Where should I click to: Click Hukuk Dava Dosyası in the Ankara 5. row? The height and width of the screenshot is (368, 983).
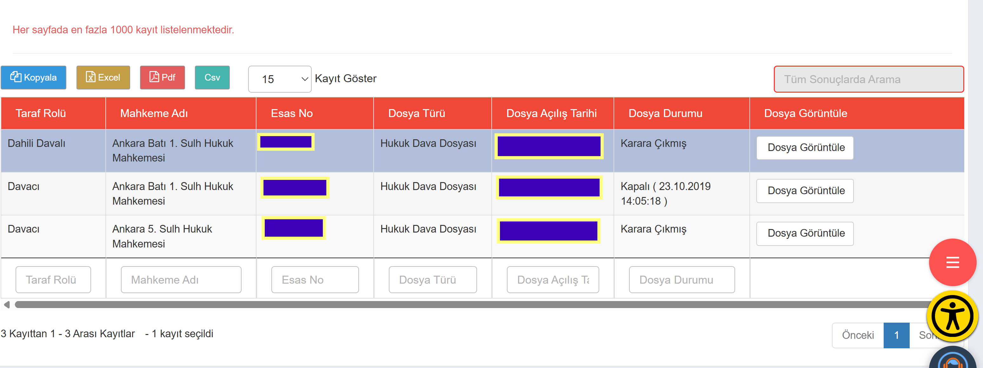pyautogui.click(x=428, y=229)
